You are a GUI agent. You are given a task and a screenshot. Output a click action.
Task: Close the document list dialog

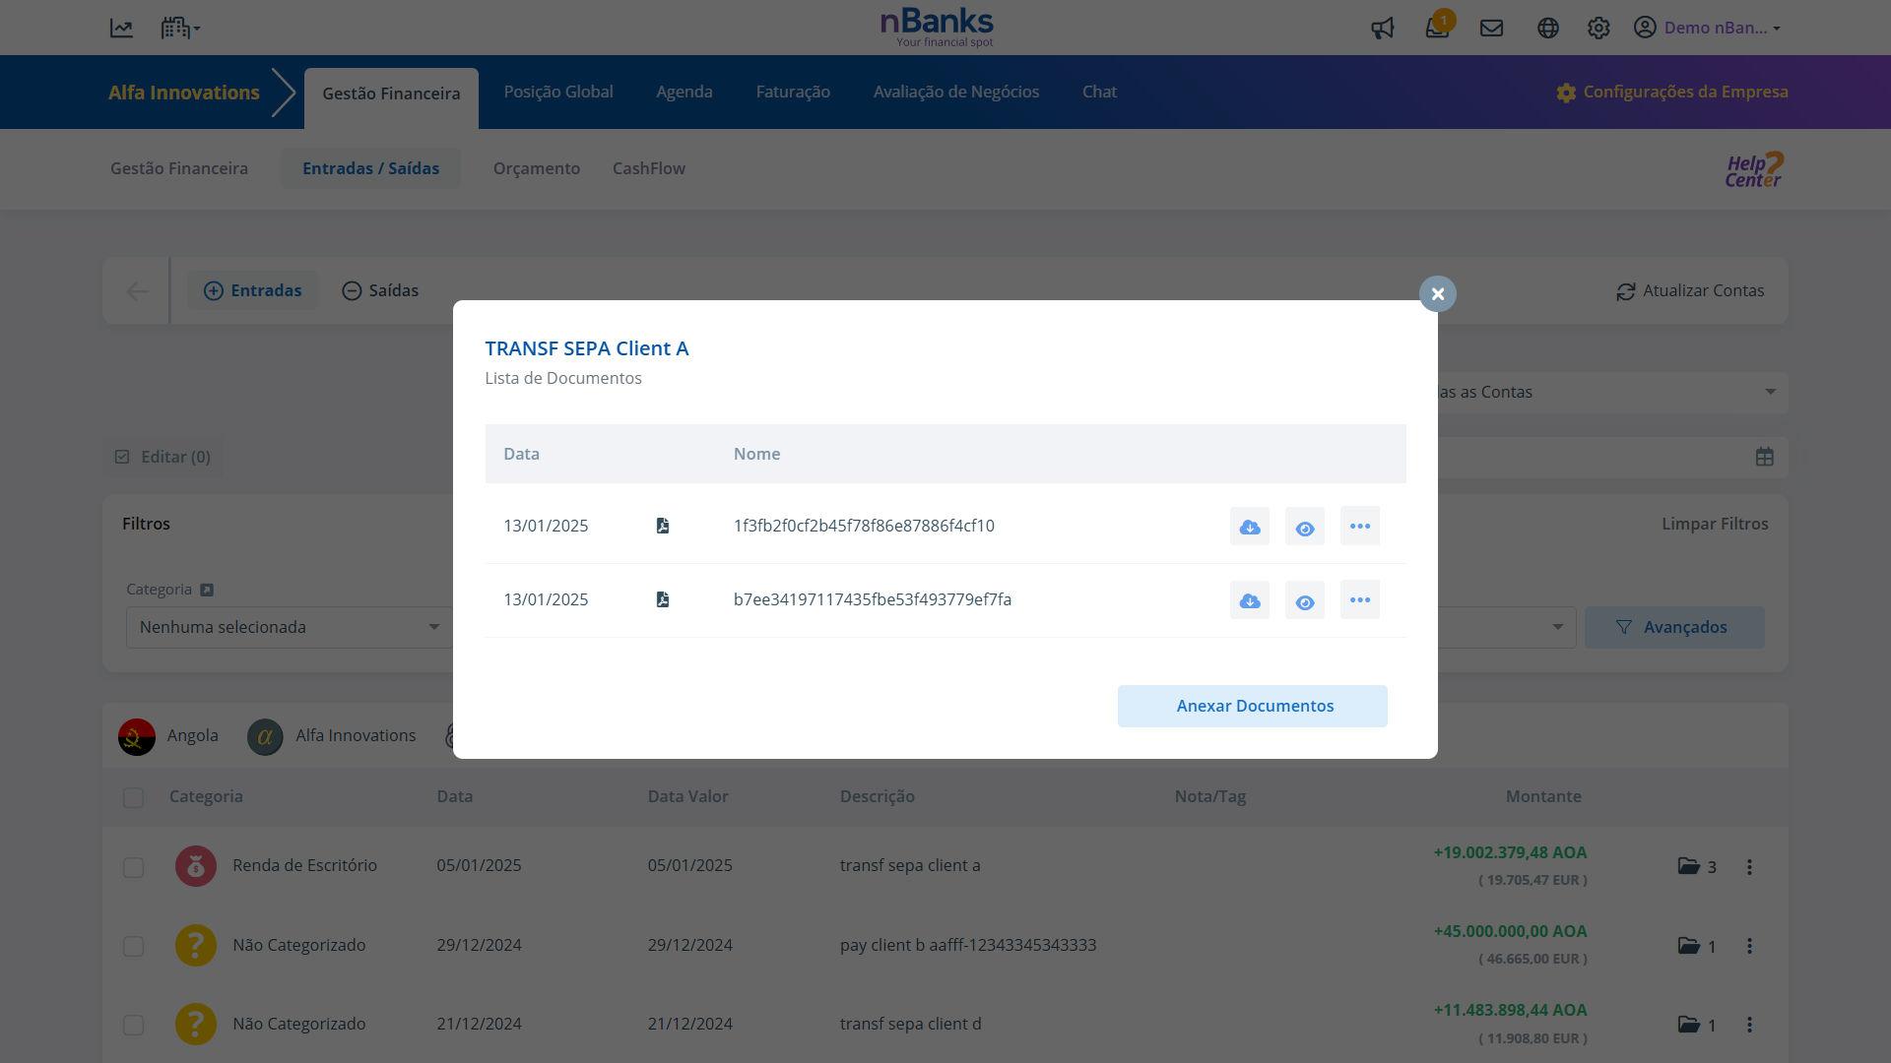point(1437,294)
